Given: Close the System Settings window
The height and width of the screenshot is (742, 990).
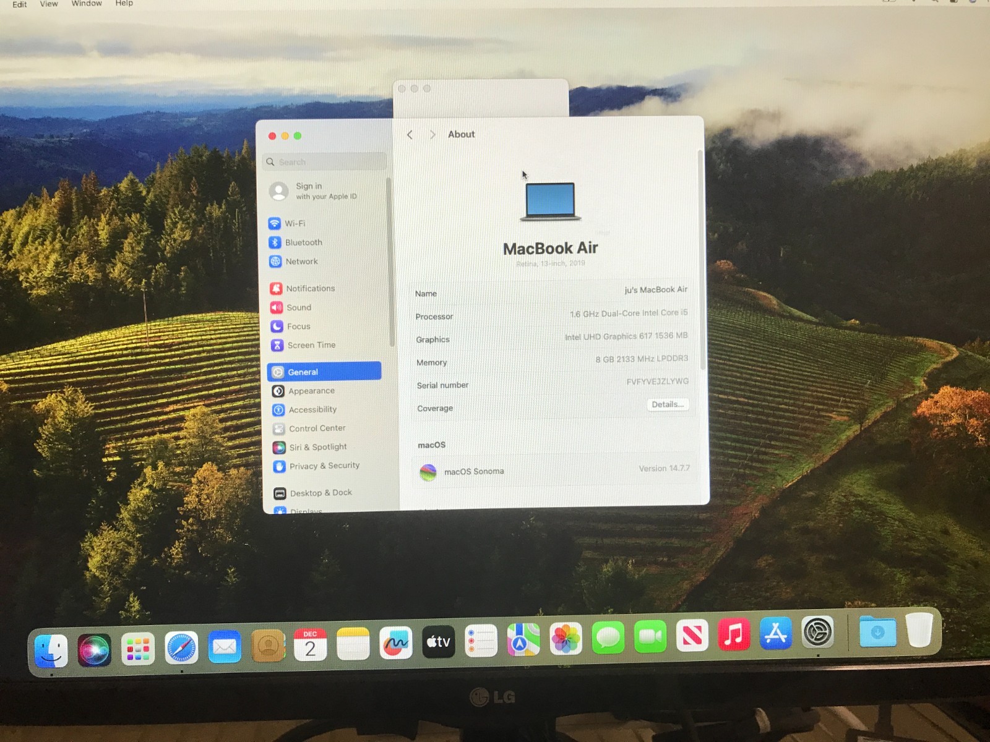Looking at the screenshot, I should (x=272, y=136).
